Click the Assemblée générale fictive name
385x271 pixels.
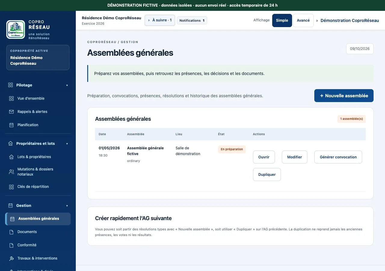146,151
